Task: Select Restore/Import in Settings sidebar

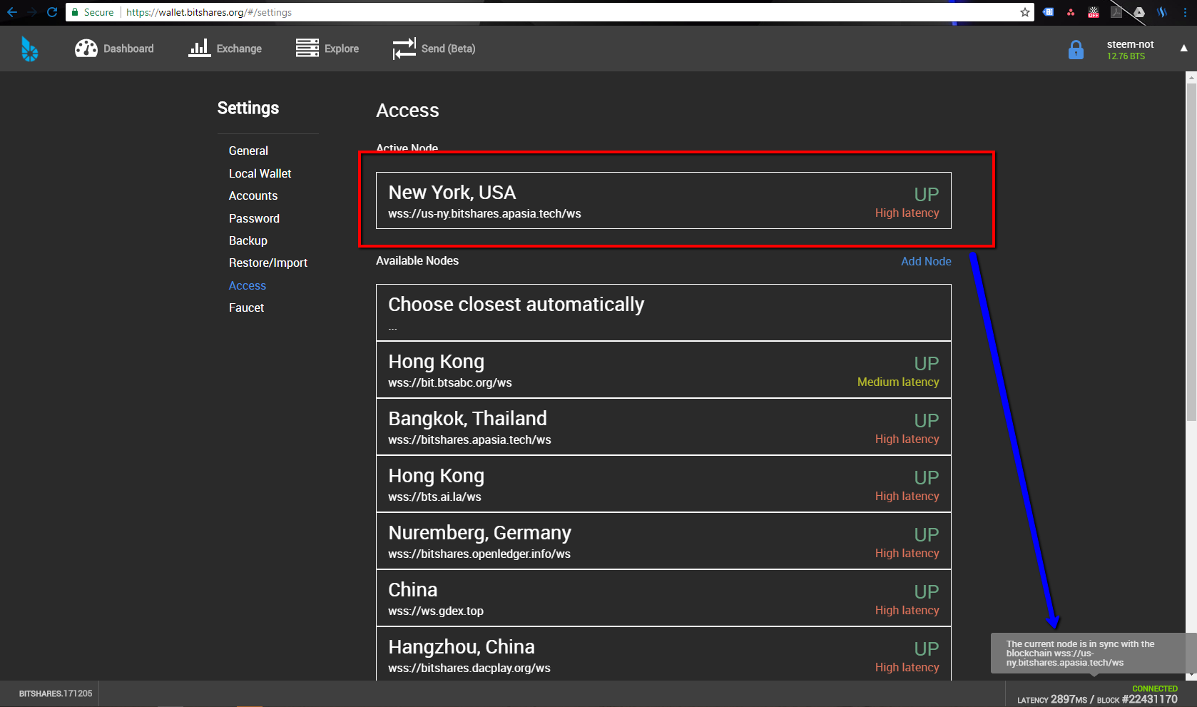Action: click(268, 263)
